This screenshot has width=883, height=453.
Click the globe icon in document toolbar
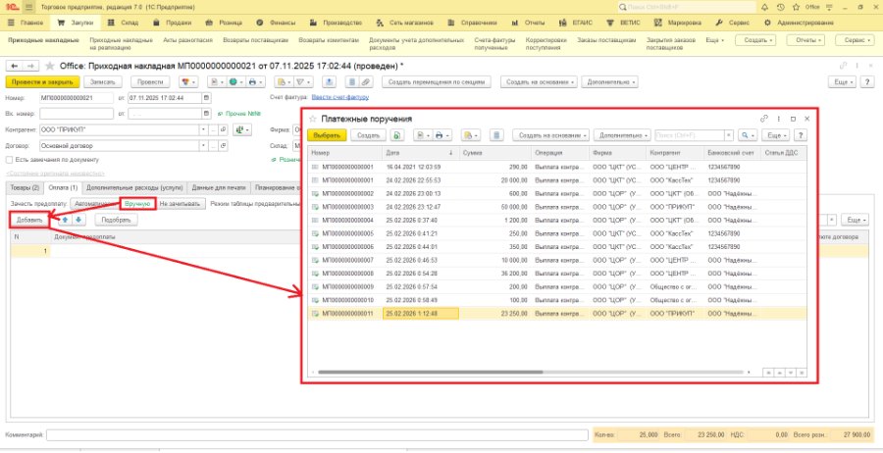tap(234, 82)
